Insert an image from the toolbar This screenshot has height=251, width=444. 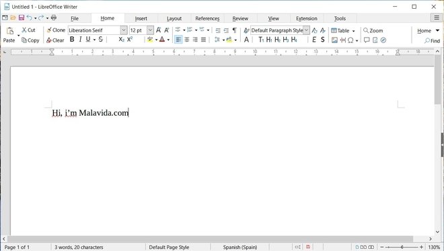pos(334,40)
